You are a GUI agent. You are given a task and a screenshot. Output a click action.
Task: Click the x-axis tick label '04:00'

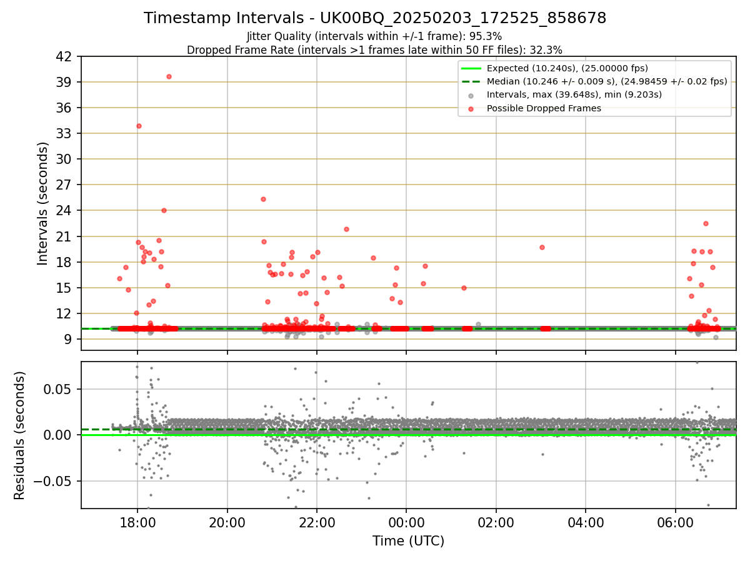click(x=586, y=522)
